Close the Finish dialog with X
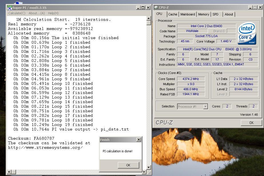This screenshot has height=176, width=264. click(138, 140)
